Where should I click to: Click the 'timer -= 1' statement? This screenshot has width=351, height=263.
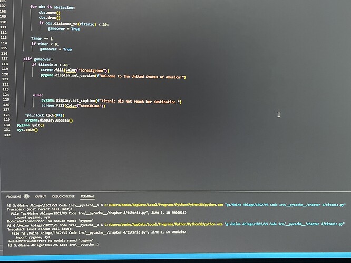[x=42, y=38]
